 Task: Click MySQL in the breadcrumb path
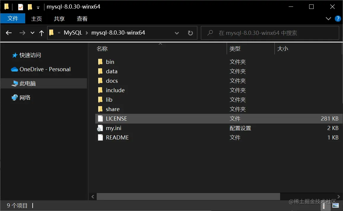73,33
